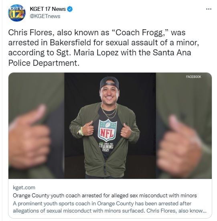Open the KGET 17 profile avatar
This screenshot has width=217, height=221.
click(x=17, y=13)
